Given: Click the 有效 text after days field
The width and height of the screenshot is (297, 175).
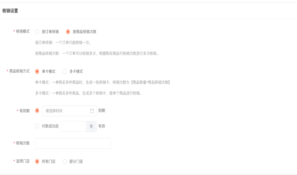Looking at the screenshot, I should pos(102,126).
